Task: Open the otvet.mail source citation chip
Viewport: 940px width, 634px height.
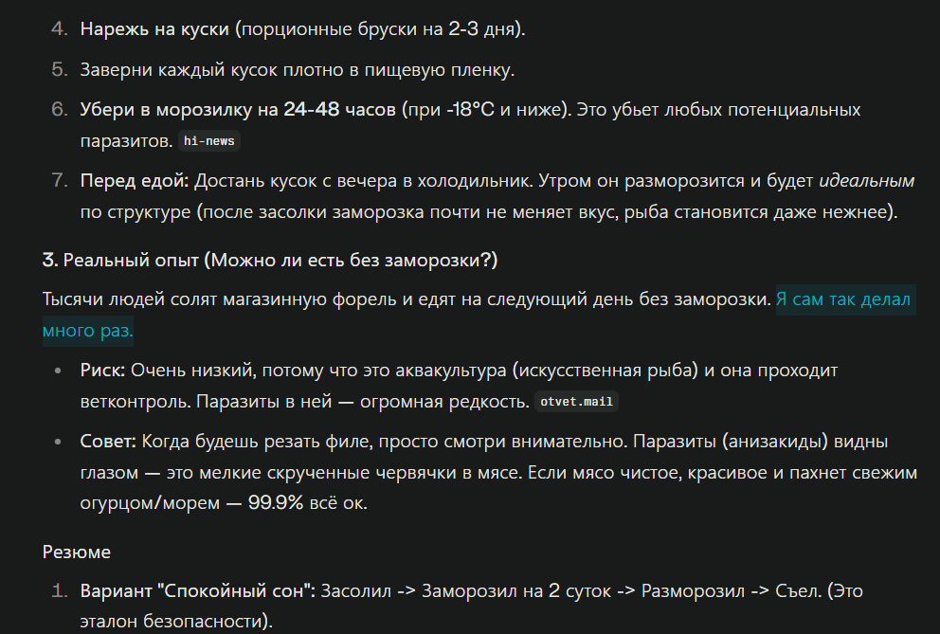Action: tap(576, 402)
